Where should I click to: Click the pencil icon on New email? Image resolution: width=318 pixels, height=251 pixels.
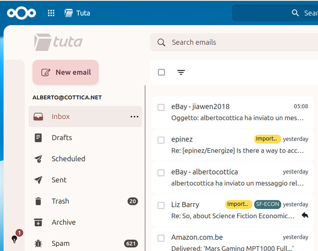(46, 72)
